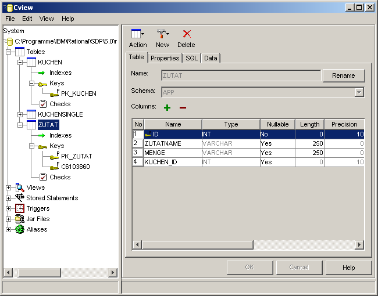Click left arrow of tree pane scrollbar
Screen dimensions: 378x296
[8, 273]
